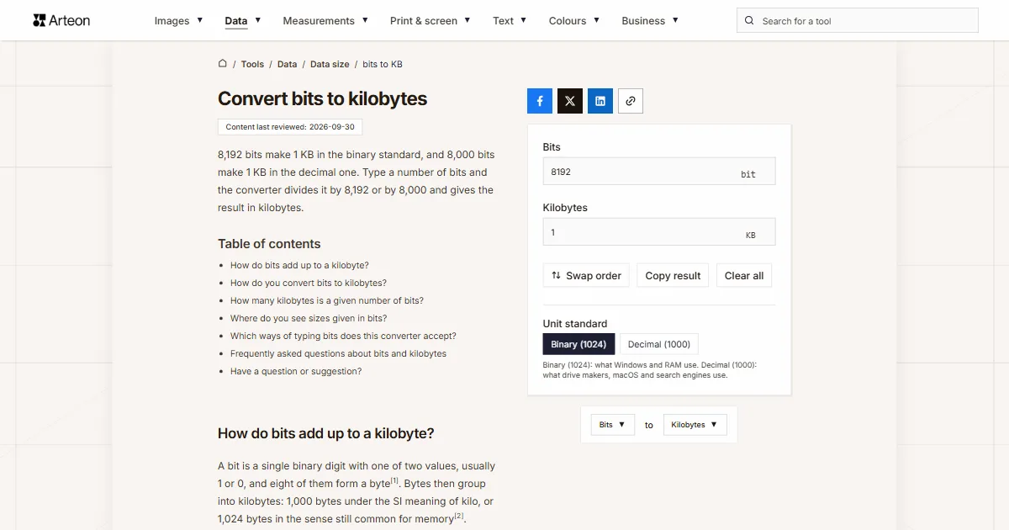Jump to 'How many kilobytes is a given number of bits?'

point(327,300)
